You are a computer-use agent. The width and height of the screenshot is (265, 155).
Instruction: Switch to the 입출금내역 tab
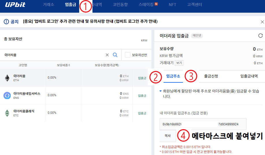pyautogui.click(x=249, y=76)
